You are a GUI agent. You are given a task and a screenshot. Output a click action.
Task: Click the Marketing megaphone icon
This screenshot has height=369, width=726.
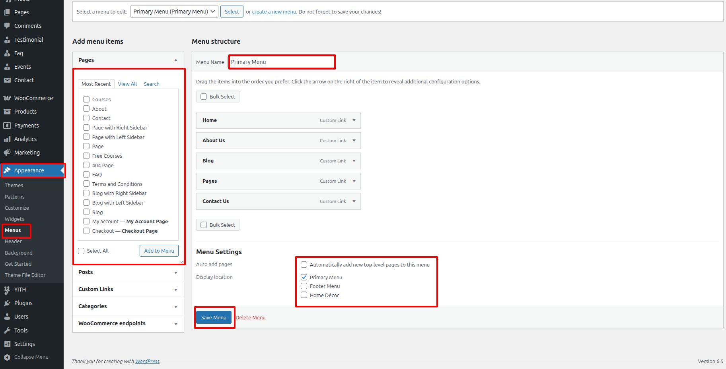pos(7,153)
